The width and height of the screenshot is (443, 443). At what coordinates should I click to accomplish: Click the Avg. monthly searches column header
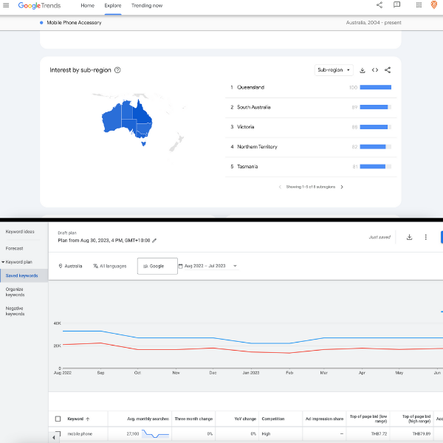click(x=148, y=419)
